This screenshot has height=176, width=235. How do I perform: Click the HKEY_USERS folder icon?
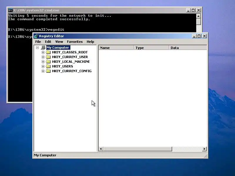48,66
